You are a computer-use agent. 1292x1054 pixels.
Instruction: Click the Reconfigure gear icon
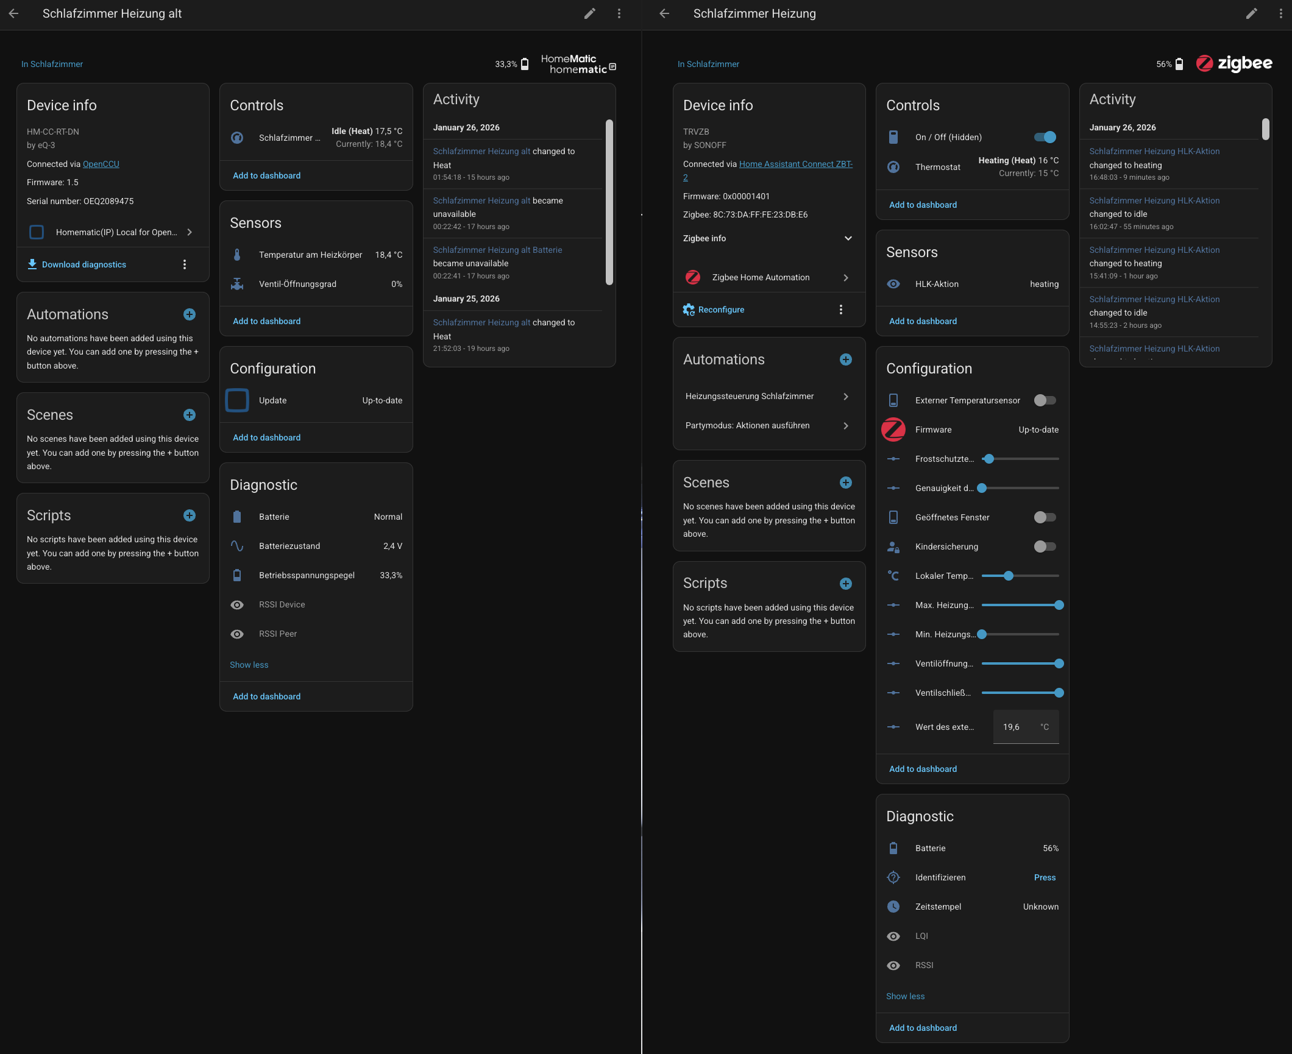pyautogui.click(x=689, y=309)
